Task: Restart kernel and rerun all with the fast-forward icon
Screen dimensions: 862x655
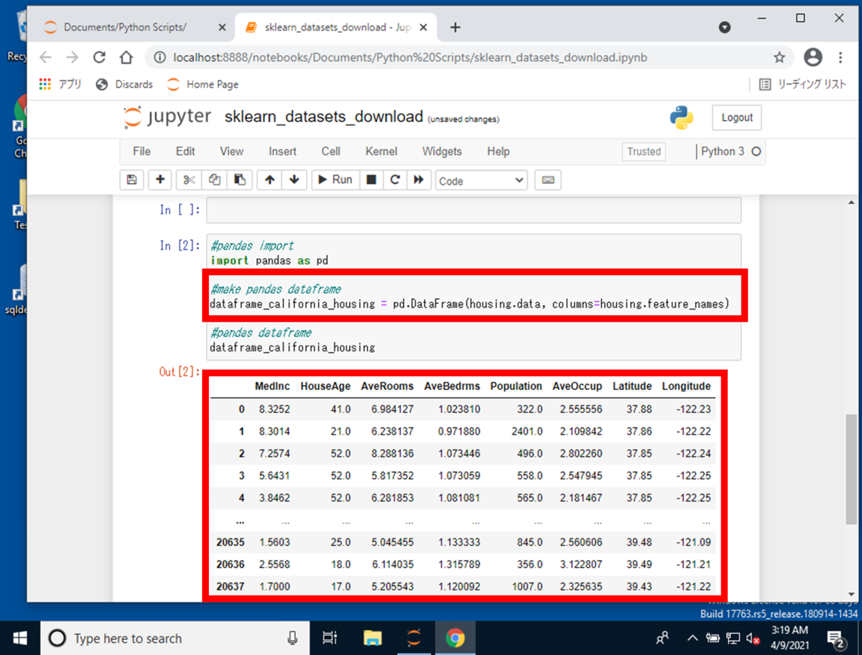Action: click(x=418, y=180)
